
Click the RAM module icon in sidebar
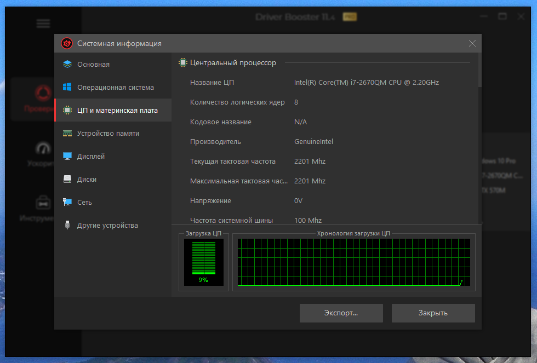[x=67, y=134]
